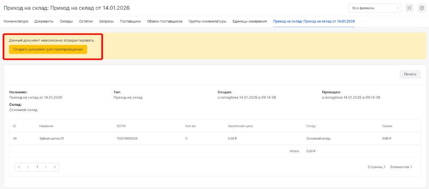This screenshot has width=429, height=189.
Task: Open the Единицы измерения tab
Action: click(250, 21)
